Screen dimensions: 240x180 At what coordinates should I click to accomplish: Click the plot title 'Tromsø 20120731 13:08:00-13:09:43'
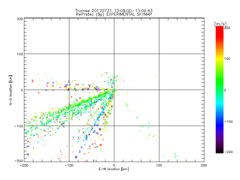pos(114,10)
